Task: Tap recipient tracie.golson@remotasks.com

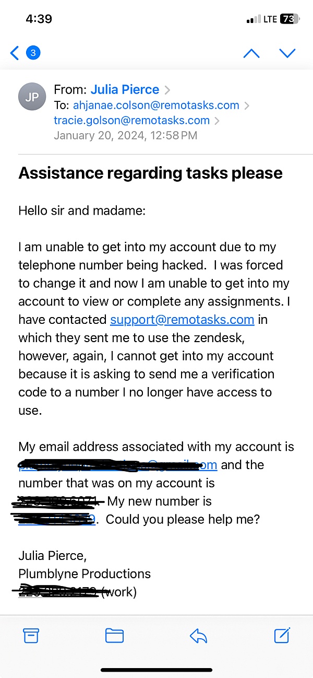Action: click(131, 120)
